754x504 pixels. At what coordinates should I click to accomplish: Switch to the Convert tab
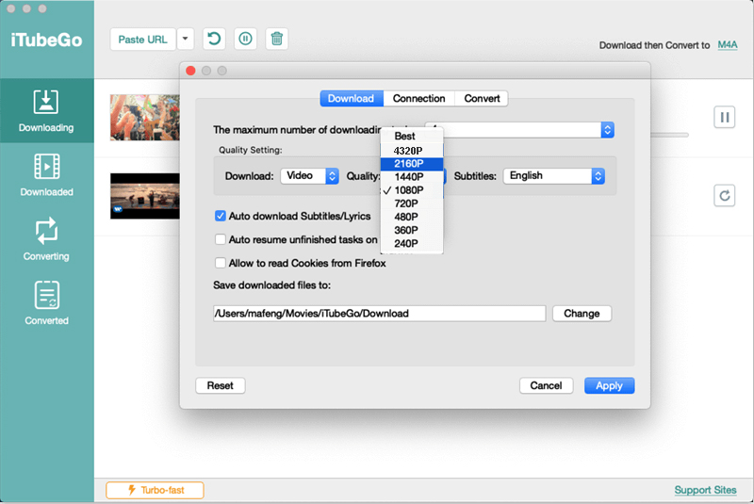pos(482,99)
